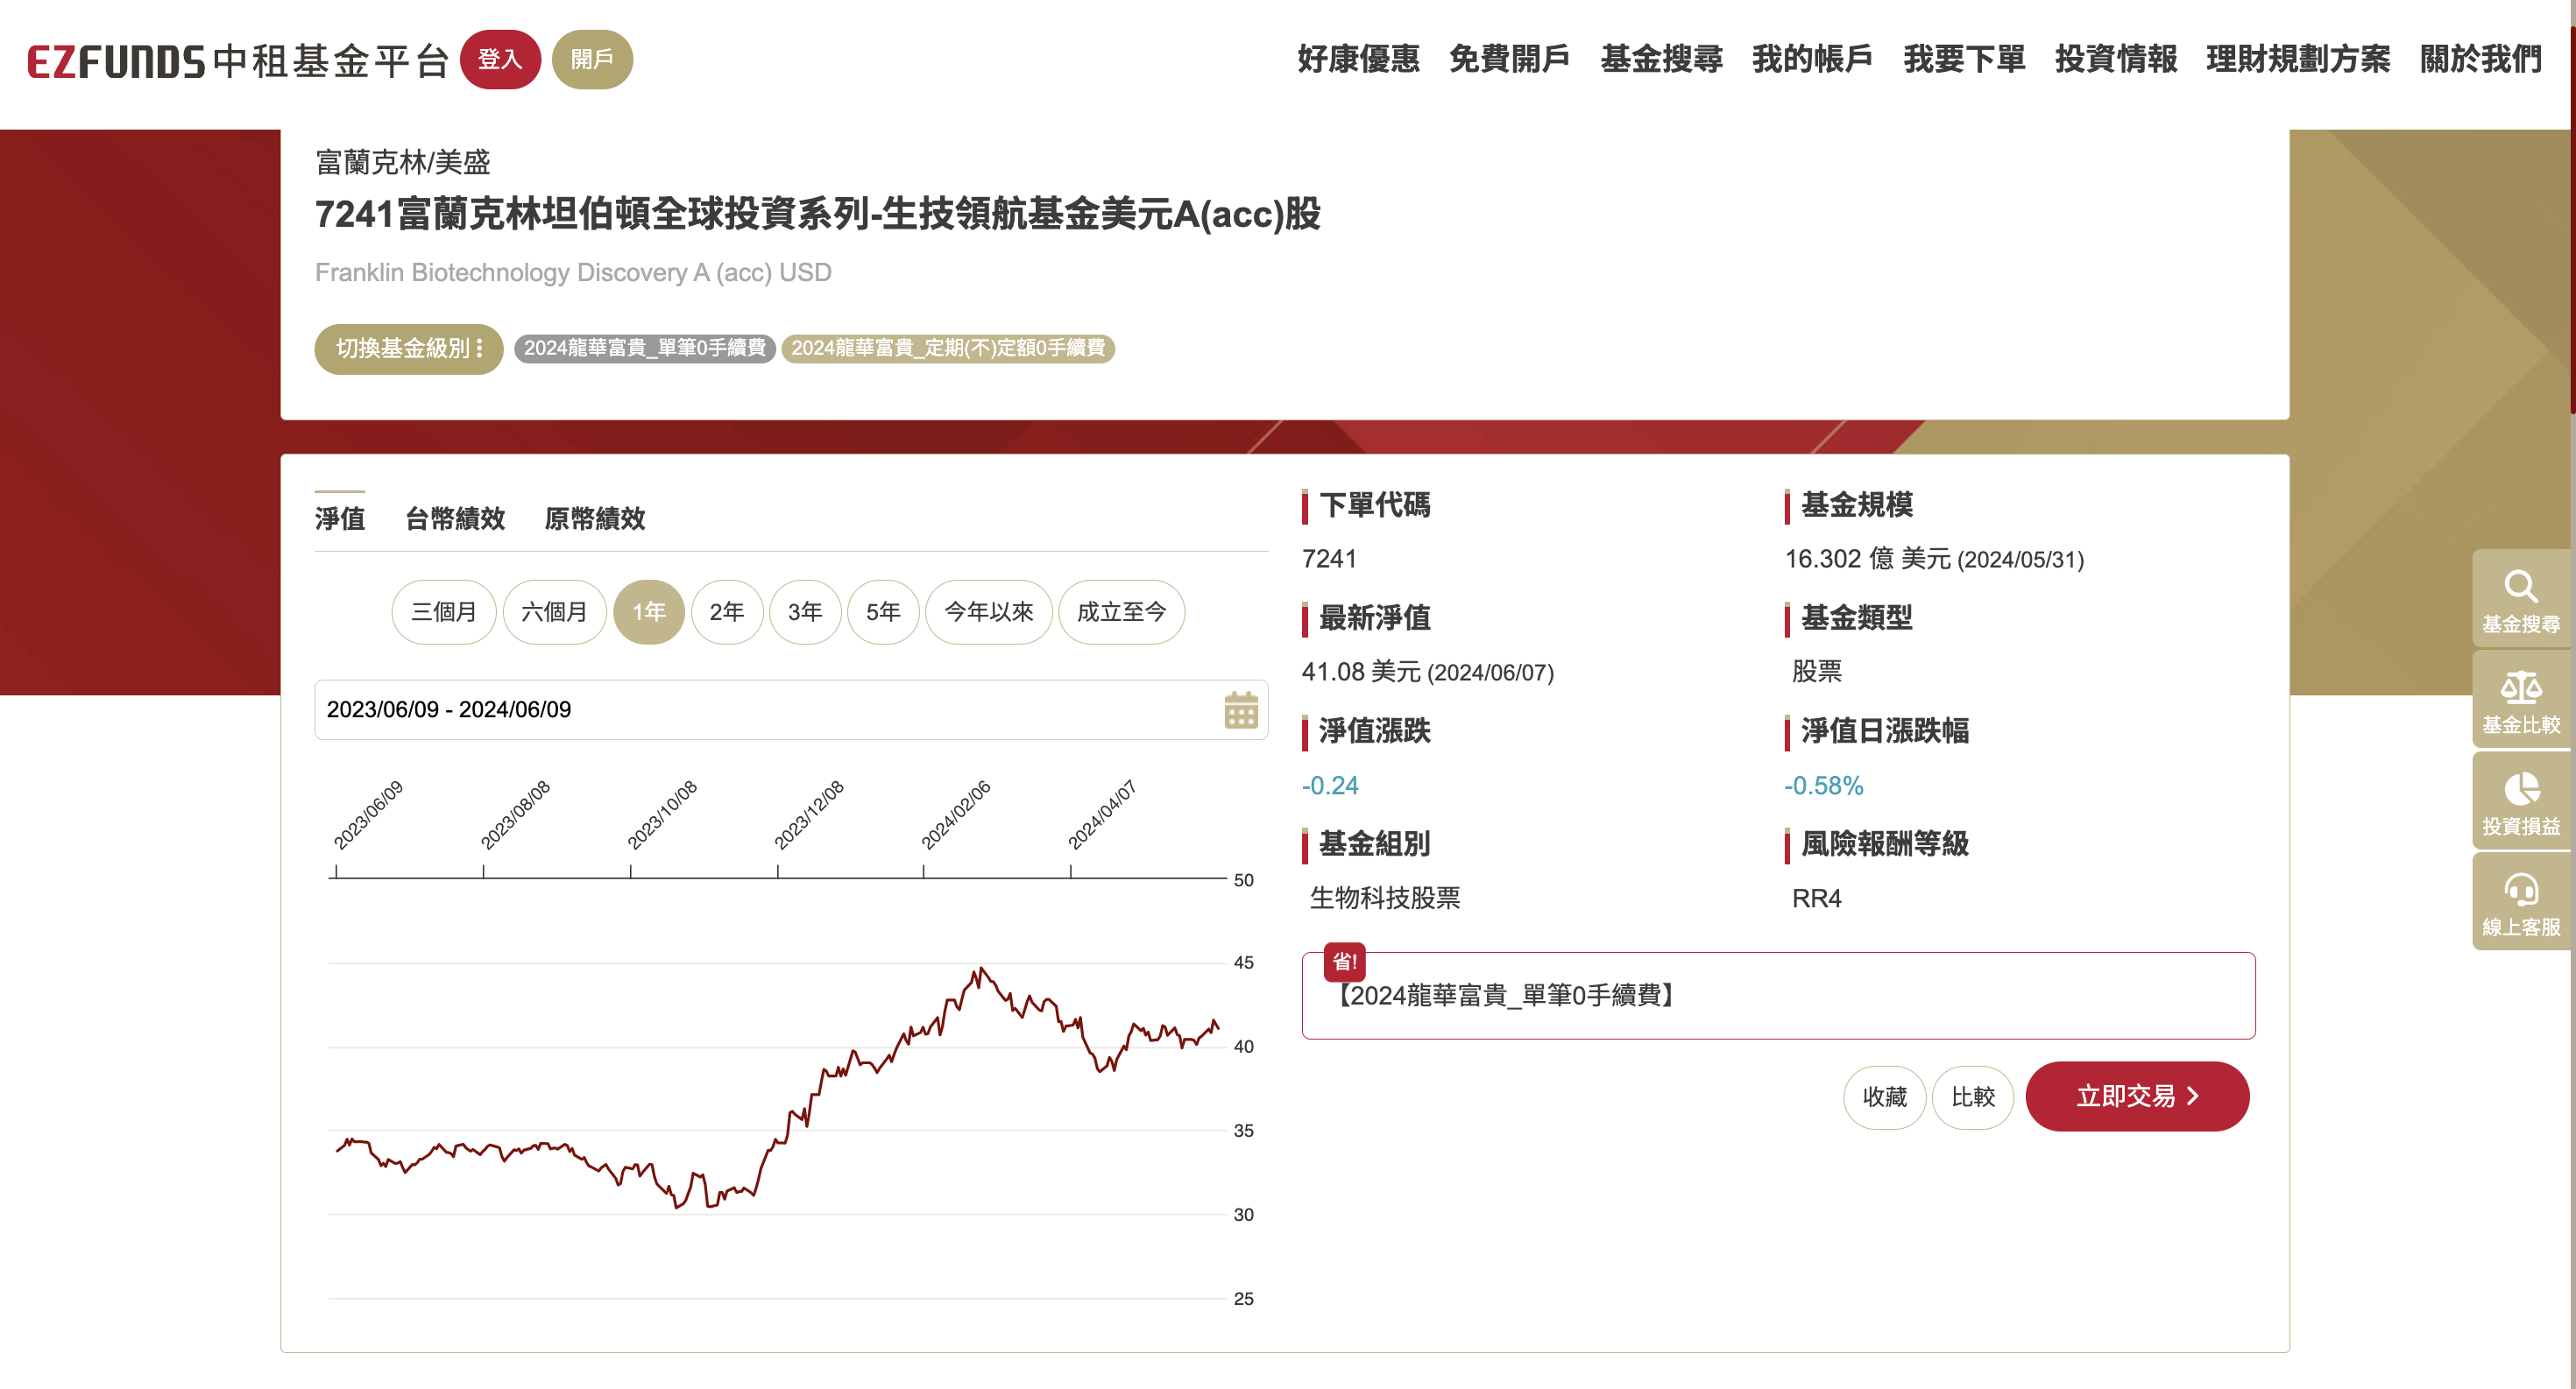Click the -0.58% daily change value

(x=1823, y=786)
